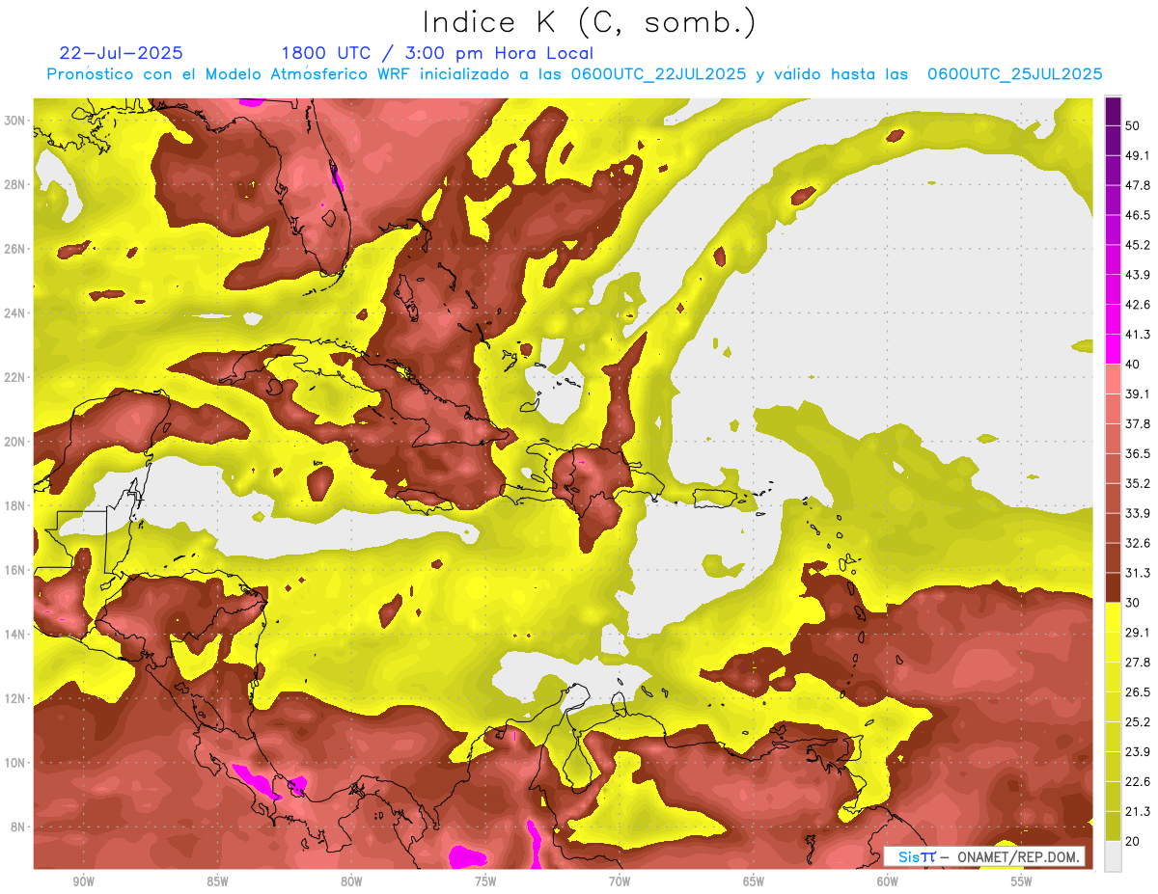Click the colorbar value "41.3"
Image resolution: width=1158 pixels, height=894 pixels.
coord(1138,335)
